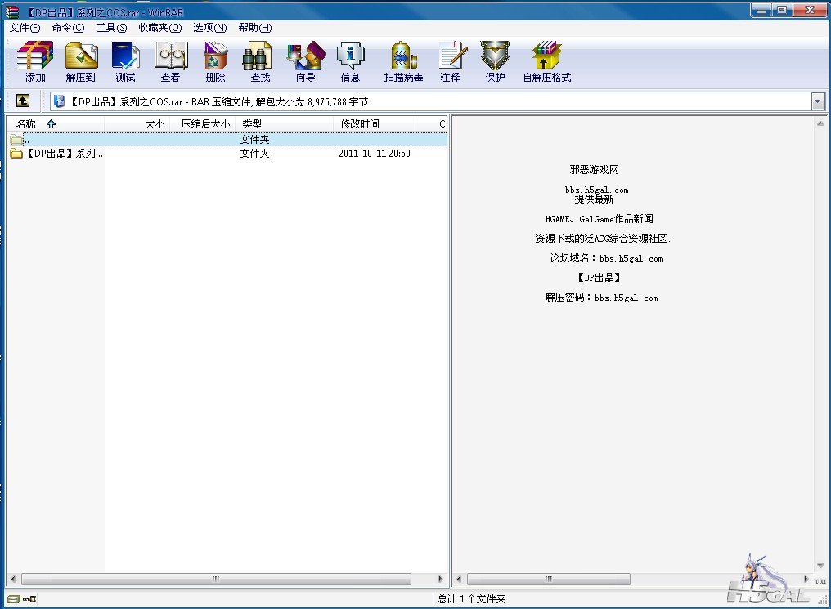Click the 添加 (Add) toolbar icon

click(35, 62)
